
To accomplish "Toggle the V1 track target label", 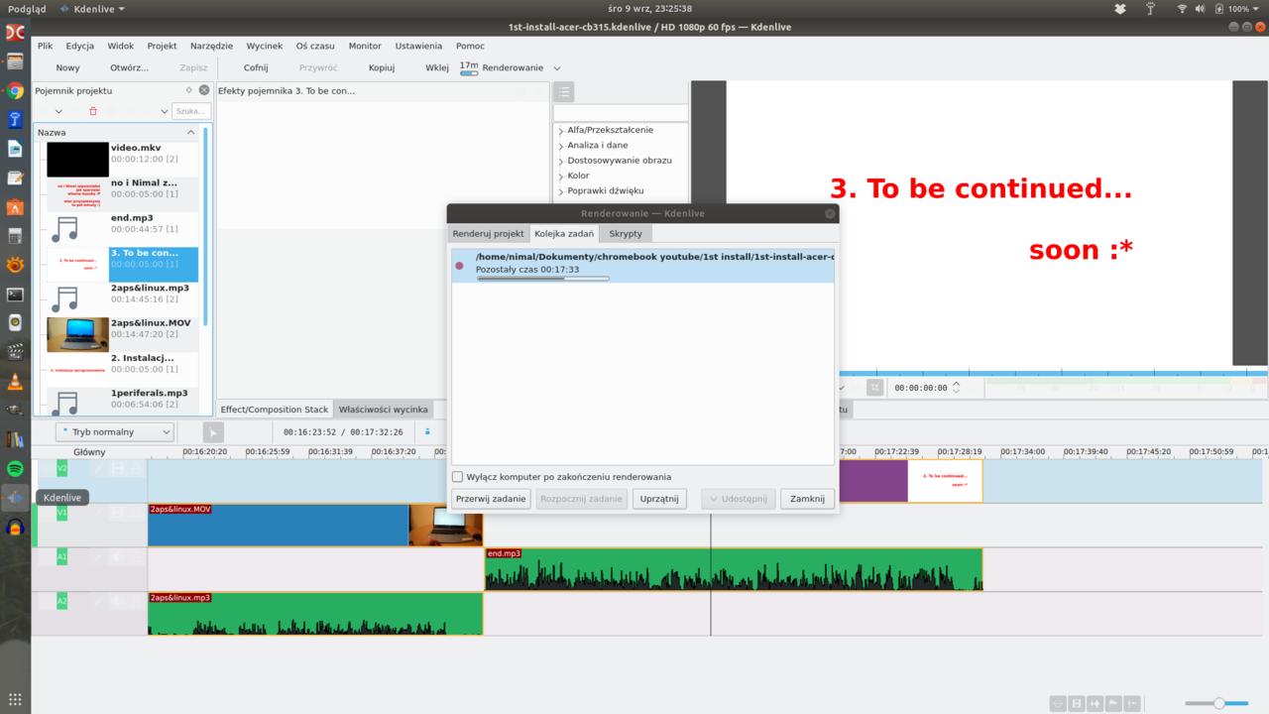I will click(62, 513).
